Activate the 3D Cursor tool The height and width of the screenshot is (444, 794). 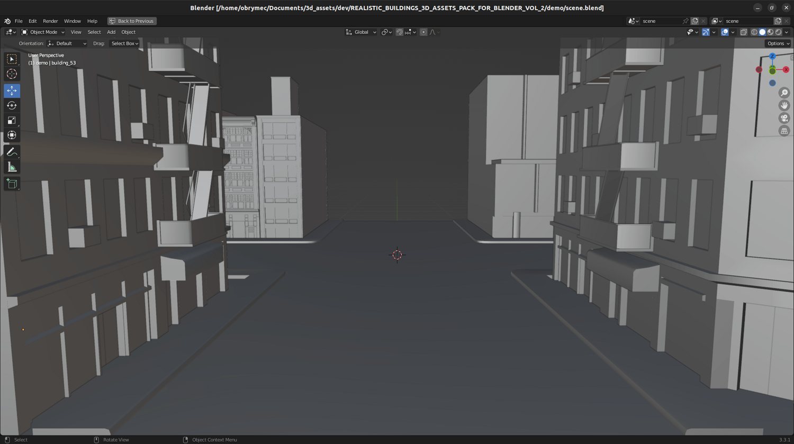(x=12, y=74)
